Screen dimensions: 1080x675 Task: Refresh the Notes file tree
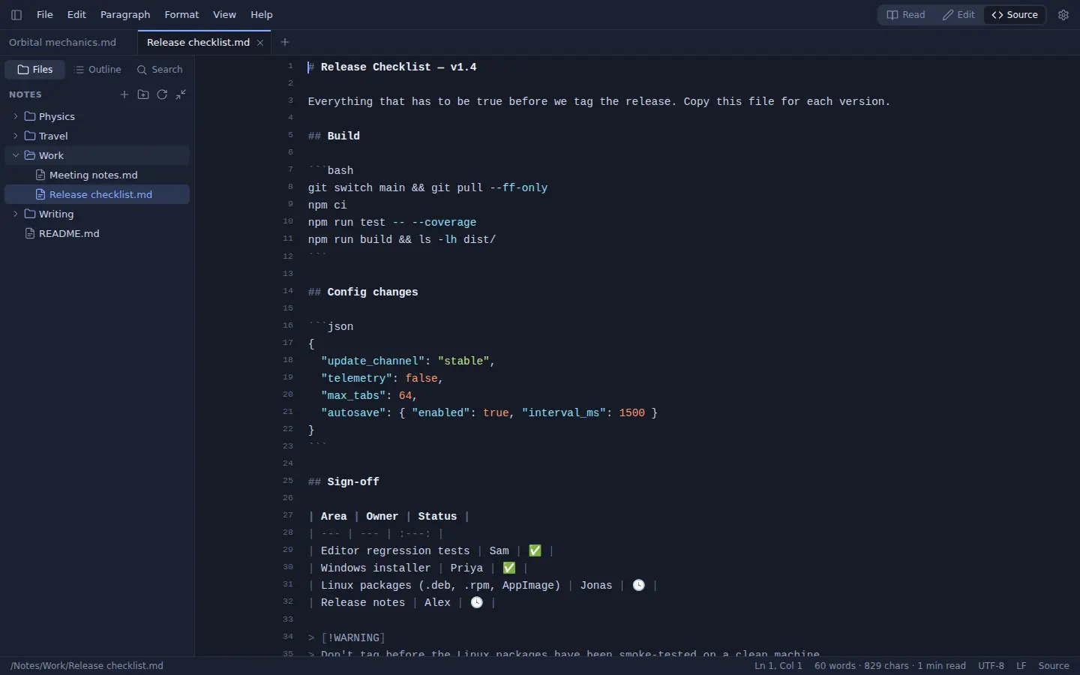162,94
